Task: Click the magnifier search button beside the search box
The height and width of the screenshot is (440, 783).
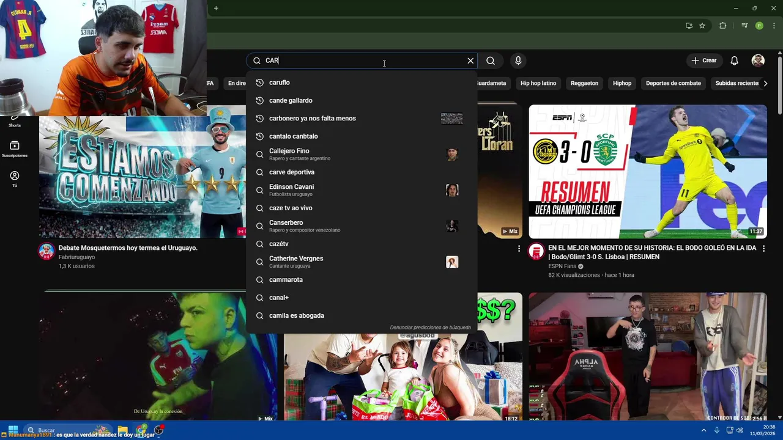Action: [x=491, y=61]
